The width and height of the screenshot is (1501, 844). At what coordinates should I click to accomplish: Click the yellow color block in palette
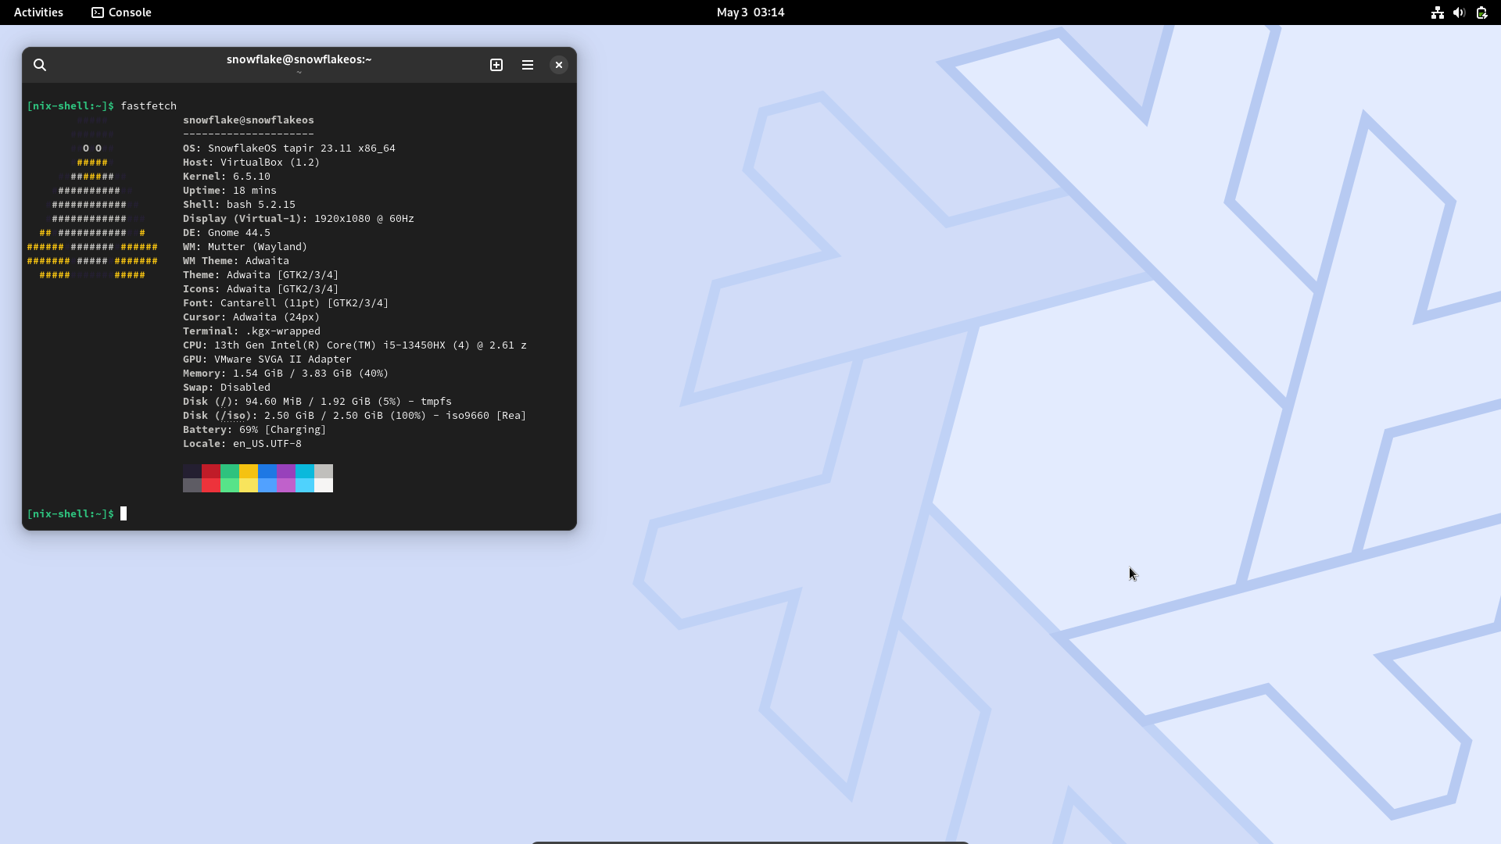click(x=249, y=471)
